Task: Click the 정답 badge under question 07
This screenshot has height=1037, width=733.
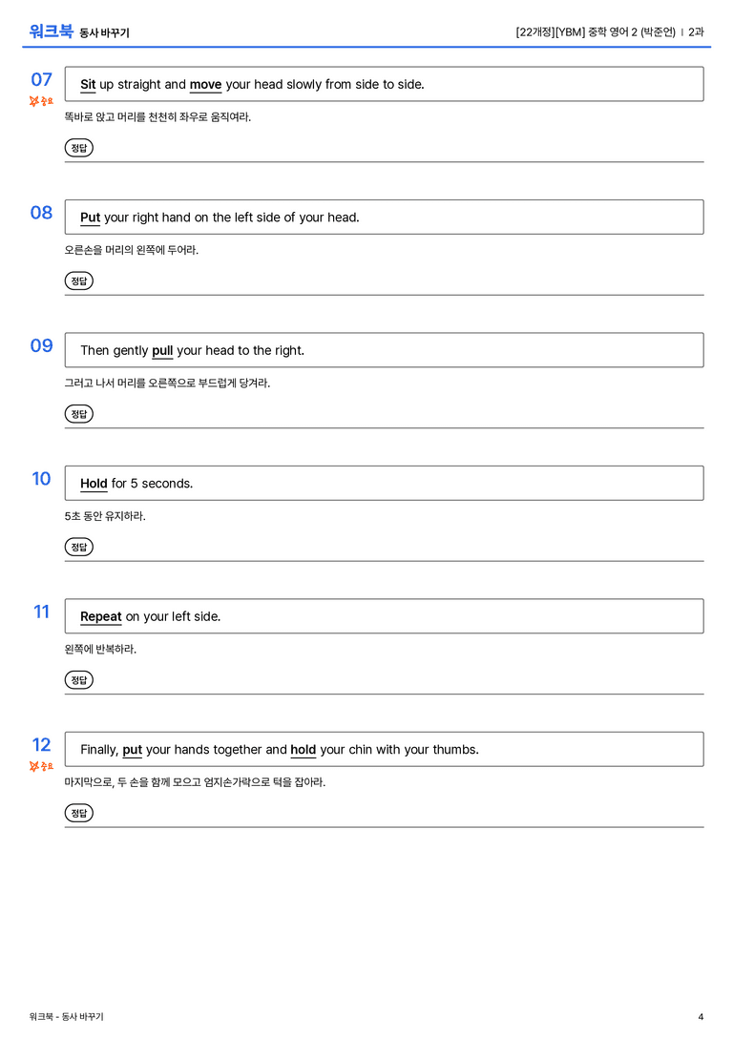Action: 78,148
